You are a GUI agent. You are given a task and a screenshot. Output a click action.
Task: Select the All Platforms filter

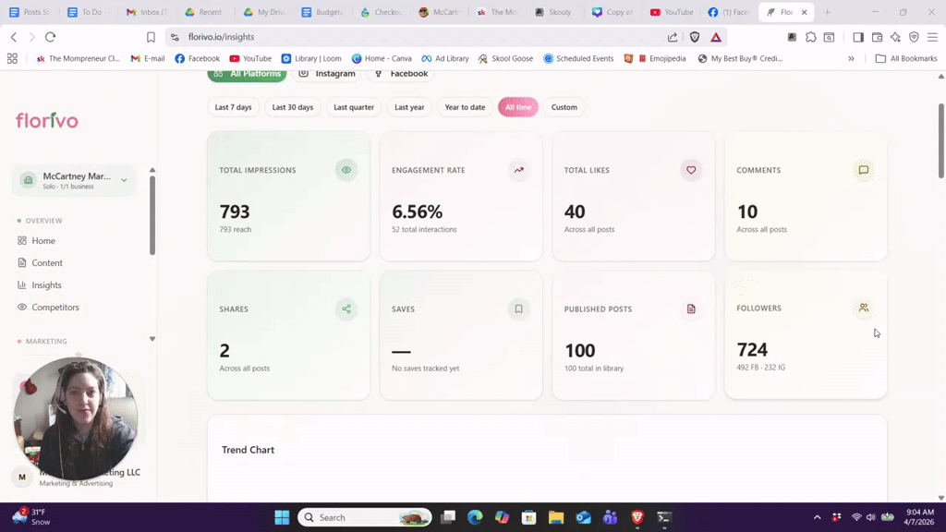247,74
